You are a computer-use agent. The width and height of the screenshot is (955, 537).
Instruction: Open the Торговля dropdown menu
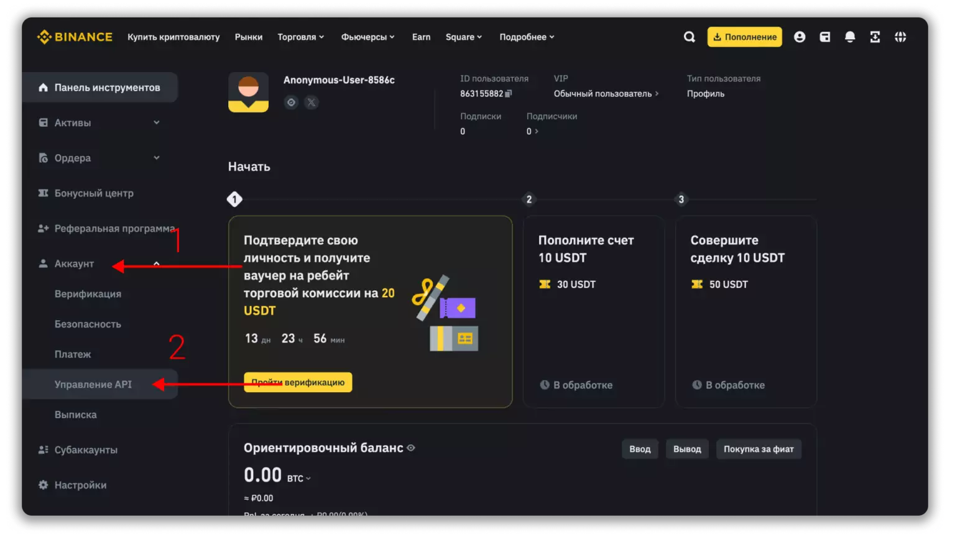click(301, 37)
